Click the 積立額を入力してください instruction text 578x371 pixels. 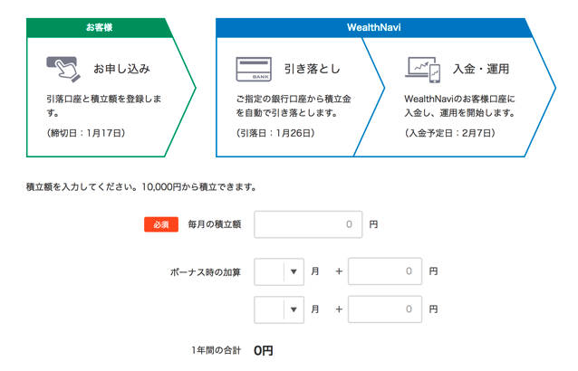click(141, 187)
